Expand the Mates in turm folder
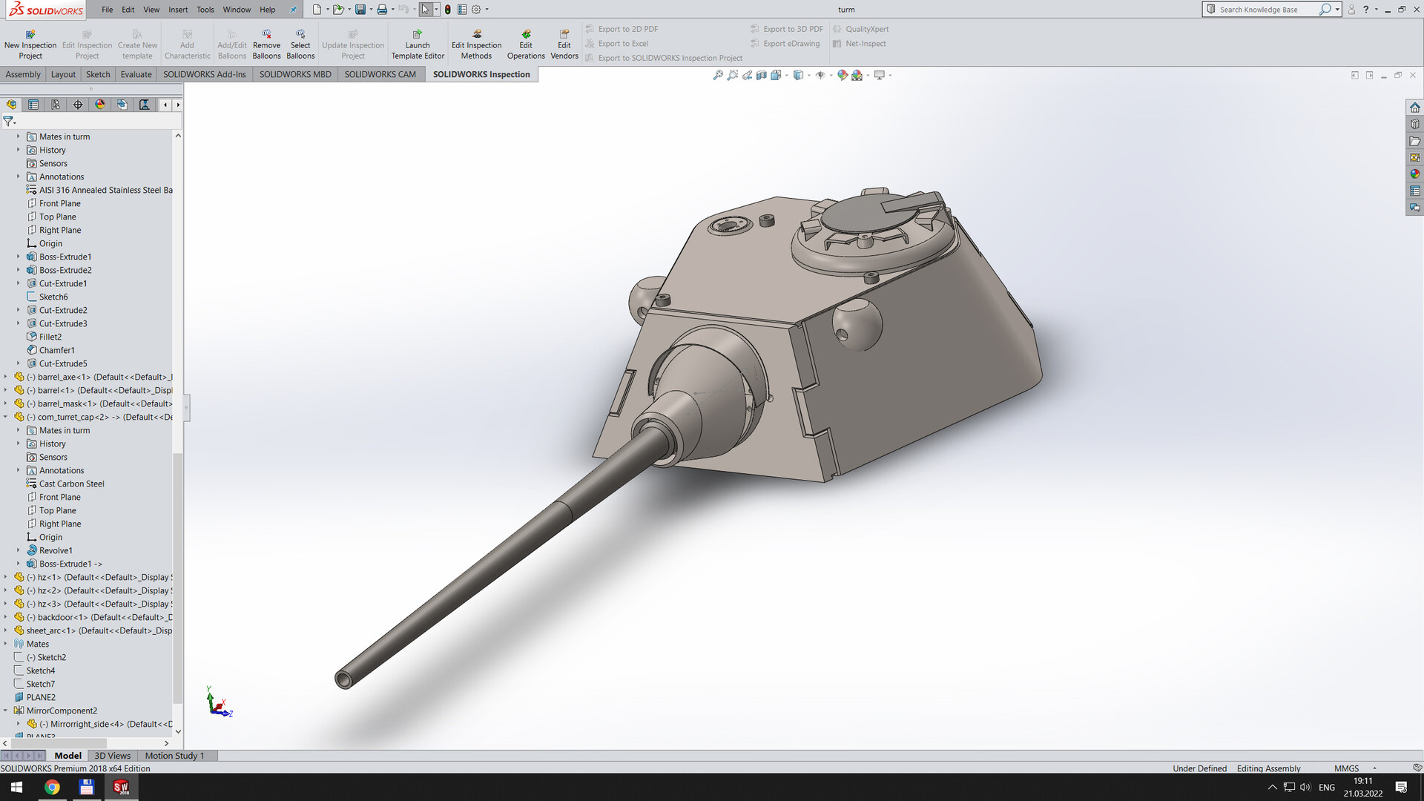The width and height of the screenshot is (1424, 801). tap(18, 136)
